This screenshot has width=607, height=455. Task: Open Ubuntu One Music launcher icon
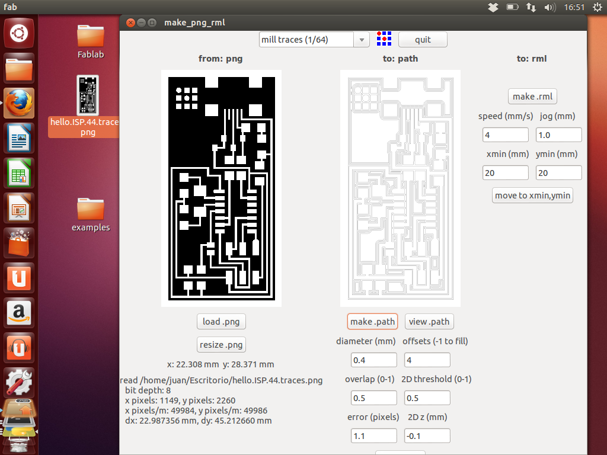pos(19,347)
